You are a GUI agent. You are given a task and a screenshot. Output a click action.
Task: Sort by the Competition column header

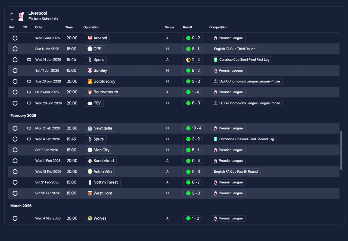tap(218, 27)
